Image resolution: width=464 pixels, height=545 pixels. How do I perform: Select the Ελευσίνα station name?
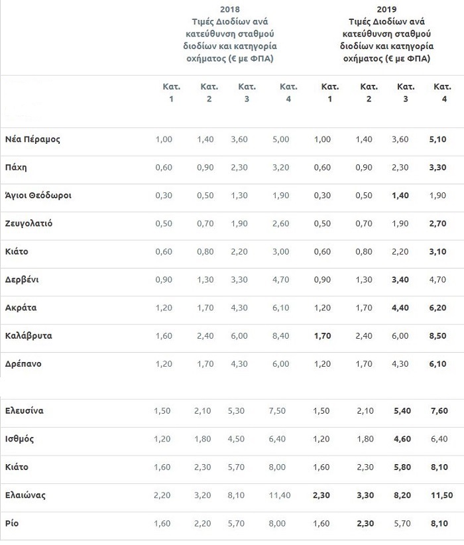pyautogui.click(x=24, y=410)
